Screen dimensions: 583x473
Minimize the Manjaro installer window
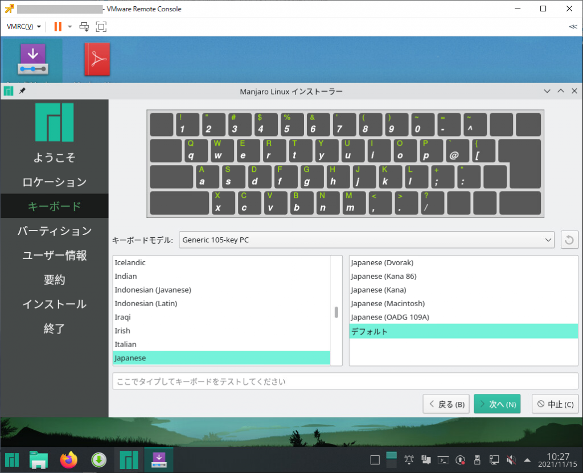click(x=547, y=91)
